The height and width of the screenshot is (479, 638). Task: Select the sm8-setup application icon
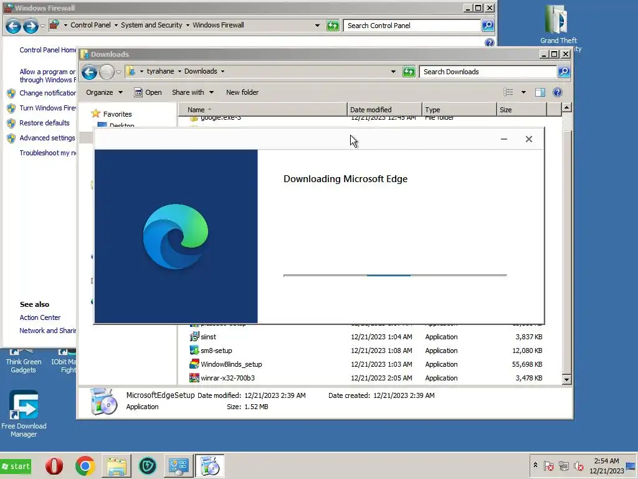pos(194,351)
